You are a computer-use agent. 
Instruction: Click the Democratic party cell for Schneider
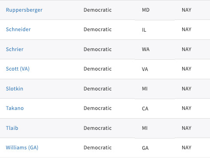pos(97,29)
